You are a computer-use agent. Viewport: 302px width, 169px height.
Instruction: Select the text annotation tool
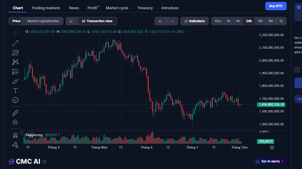[15, 91]
